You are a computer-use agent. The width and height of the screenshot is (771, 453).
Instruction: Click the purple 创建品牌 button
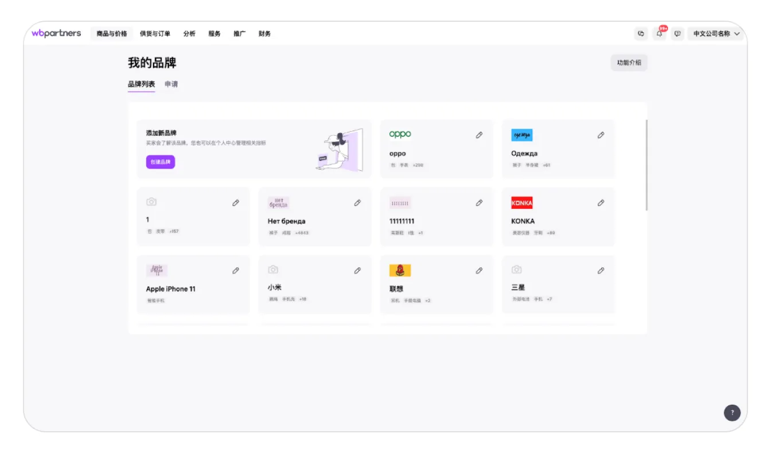[161, 162]
